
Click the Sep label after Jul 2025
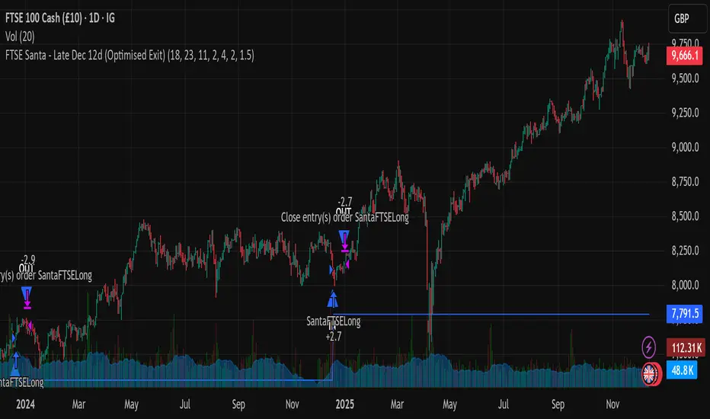pyautogui.click(x=558, y=404)
